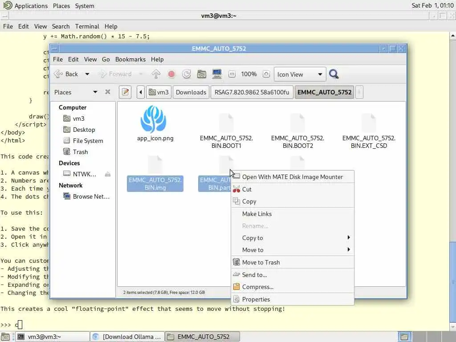Screen dimensions: 456x342
Task: Select the EMMC_AUTO_5752 path bar button
Action: [x=324, y=92]
